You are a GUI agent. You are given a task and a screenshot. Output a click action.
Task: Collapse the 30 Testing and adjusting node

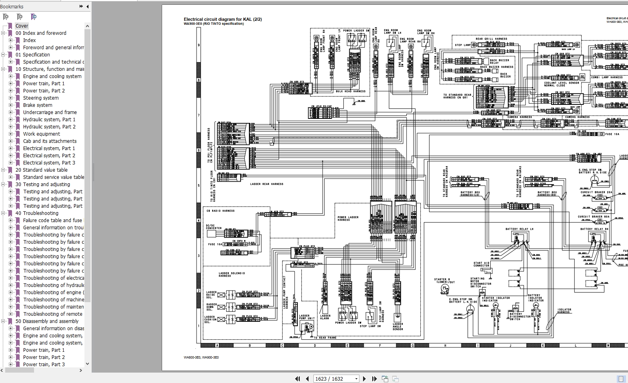4,184
